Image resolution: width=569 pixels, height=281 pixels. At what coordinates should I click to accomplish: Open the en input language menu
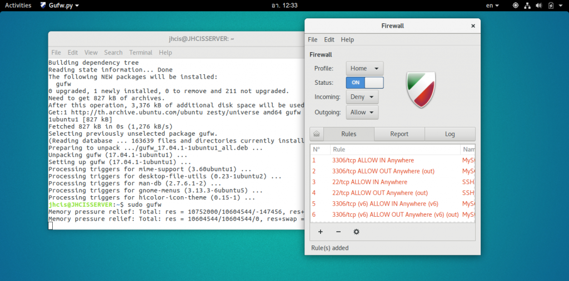pyautogui.click(x=492, y=6)
